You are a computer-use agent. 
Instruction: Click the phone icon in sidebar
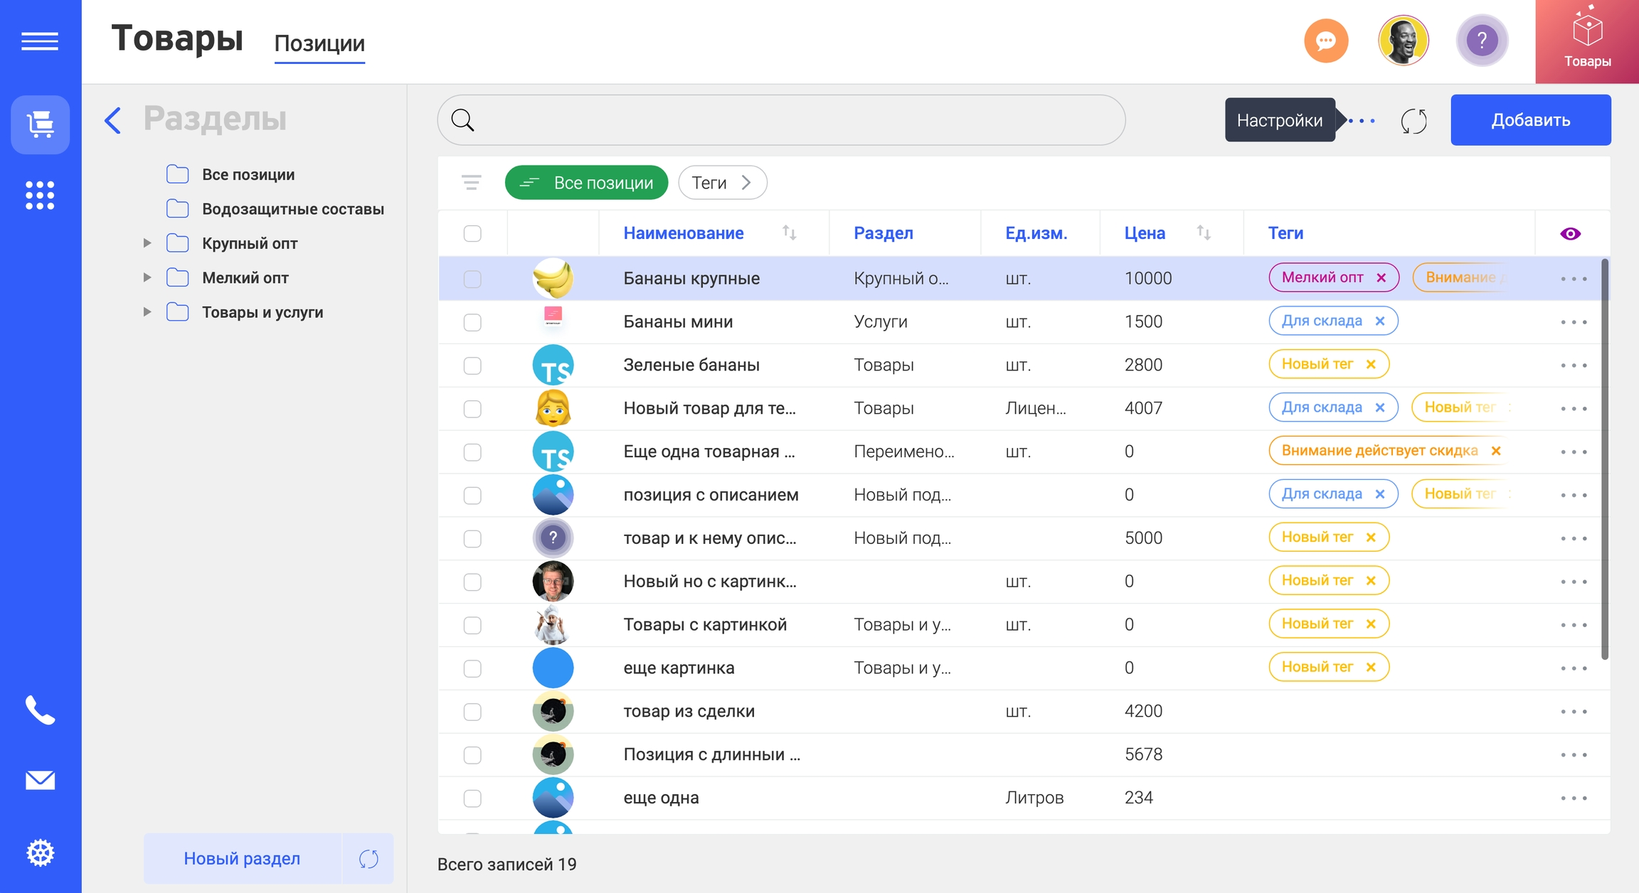[40, 711]
